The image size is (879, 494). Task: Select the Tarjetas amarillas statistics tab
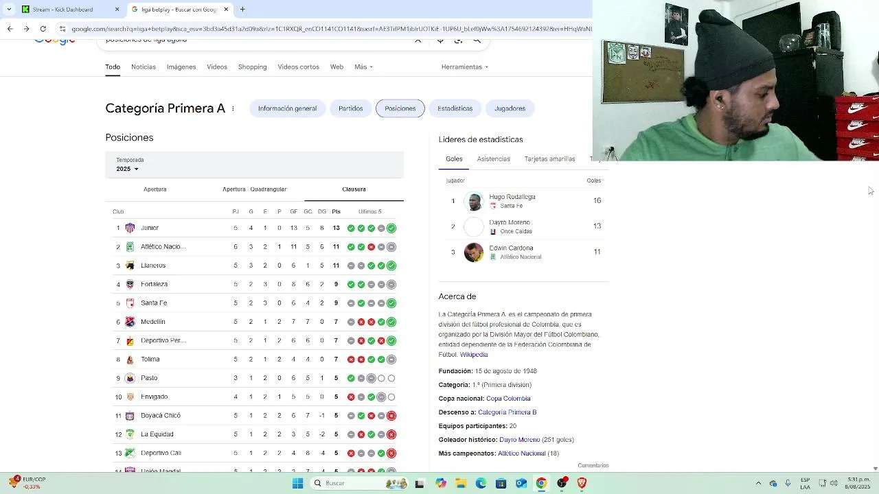point(549,158)
